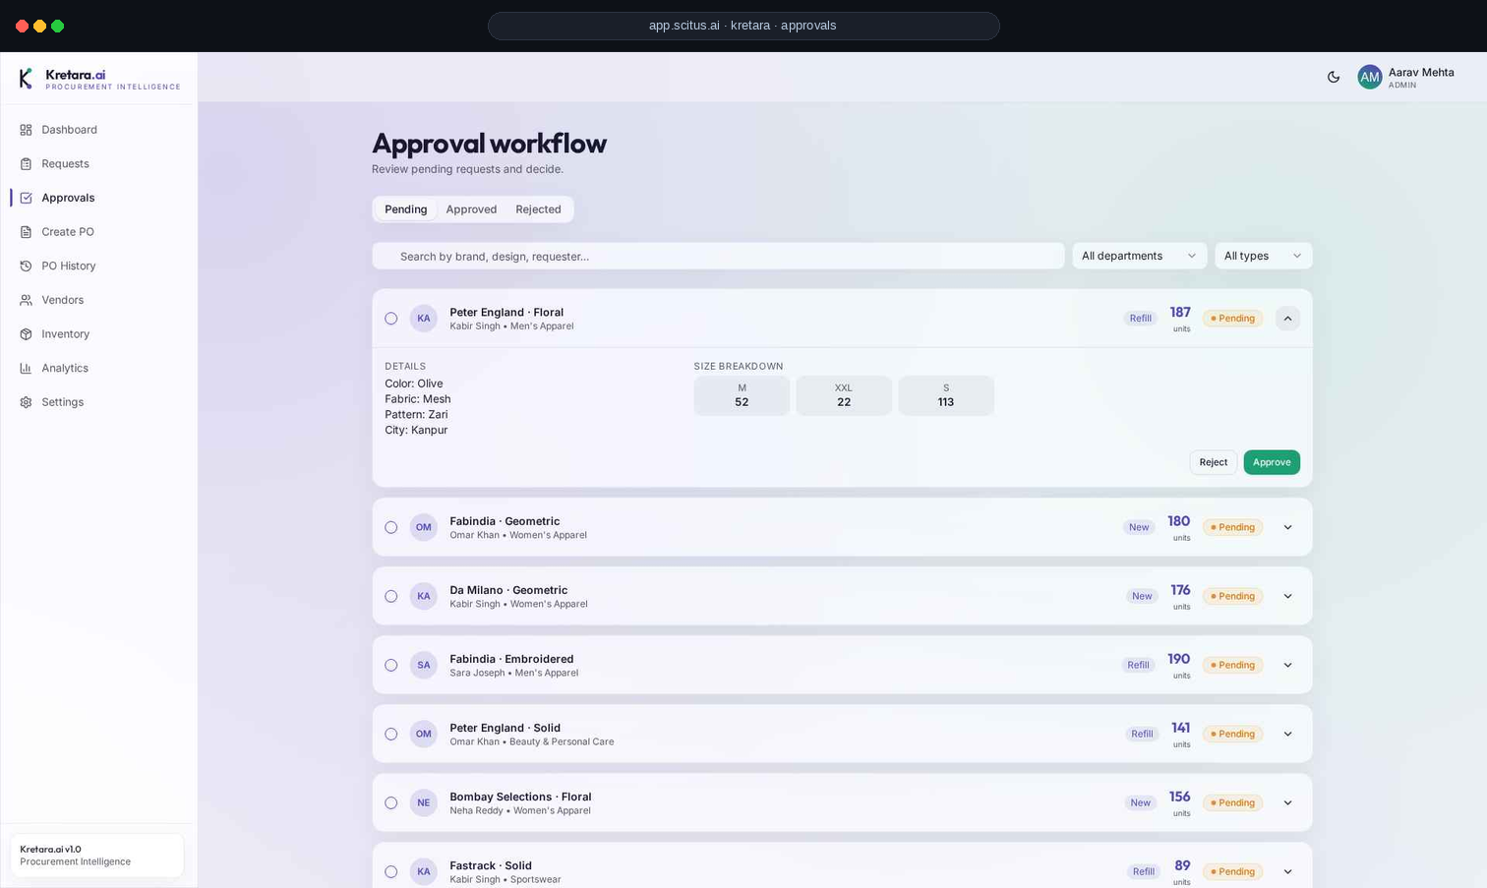Select the Da Milano Geometric request radio

pyautogui.click(x=391, y=596)
